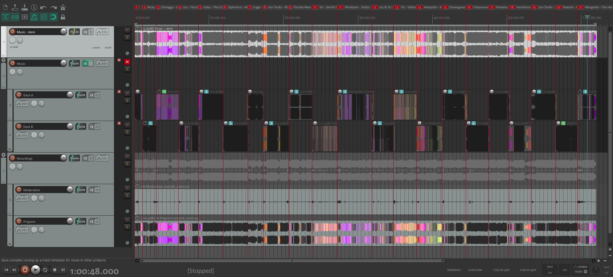
Task: Collapse the Music folder track arrow
Action: coord(4,60)
